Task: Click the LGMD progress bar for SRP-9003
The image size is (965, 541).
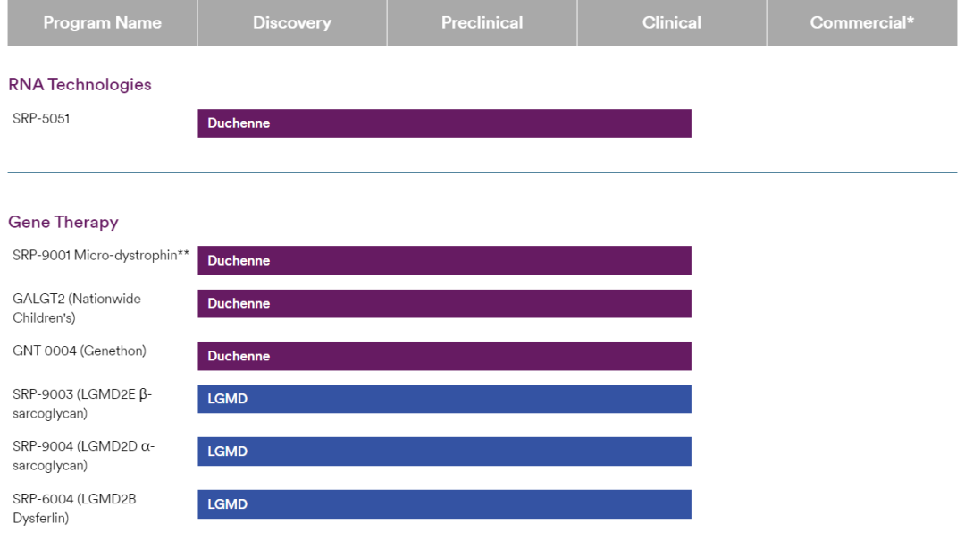Action: (444, 400)
